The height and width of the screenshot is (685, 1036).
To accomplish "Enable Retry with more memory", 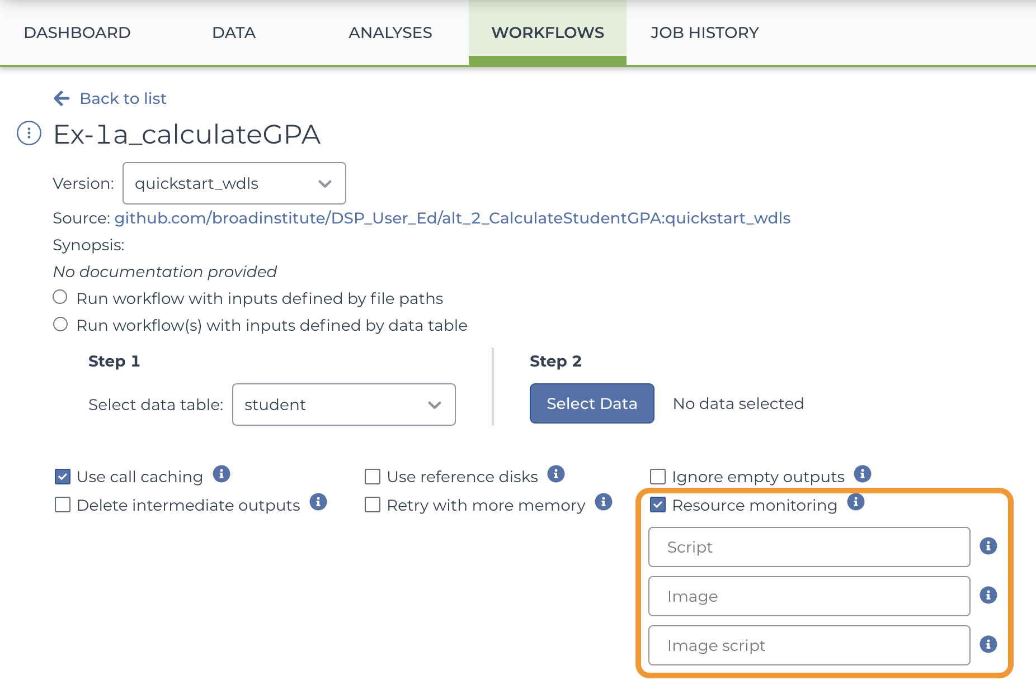I will [x=373, y=505].
